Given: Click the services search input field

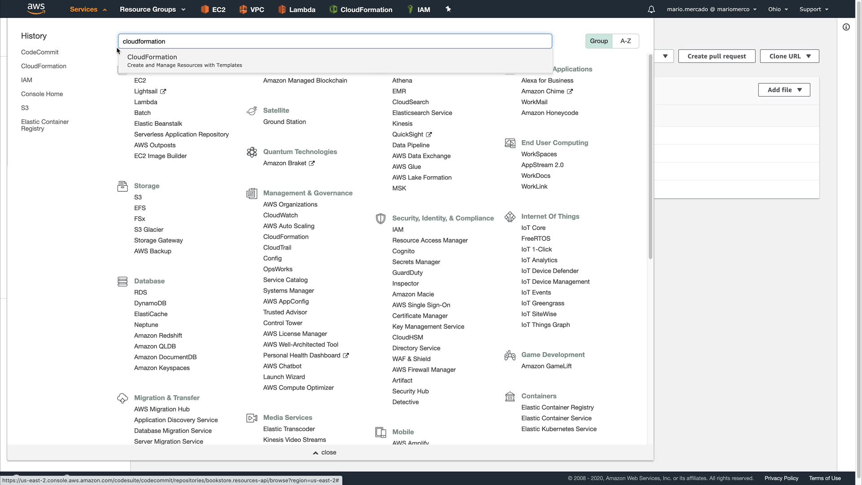Looking at the screenshot, I should click(334, 41).
